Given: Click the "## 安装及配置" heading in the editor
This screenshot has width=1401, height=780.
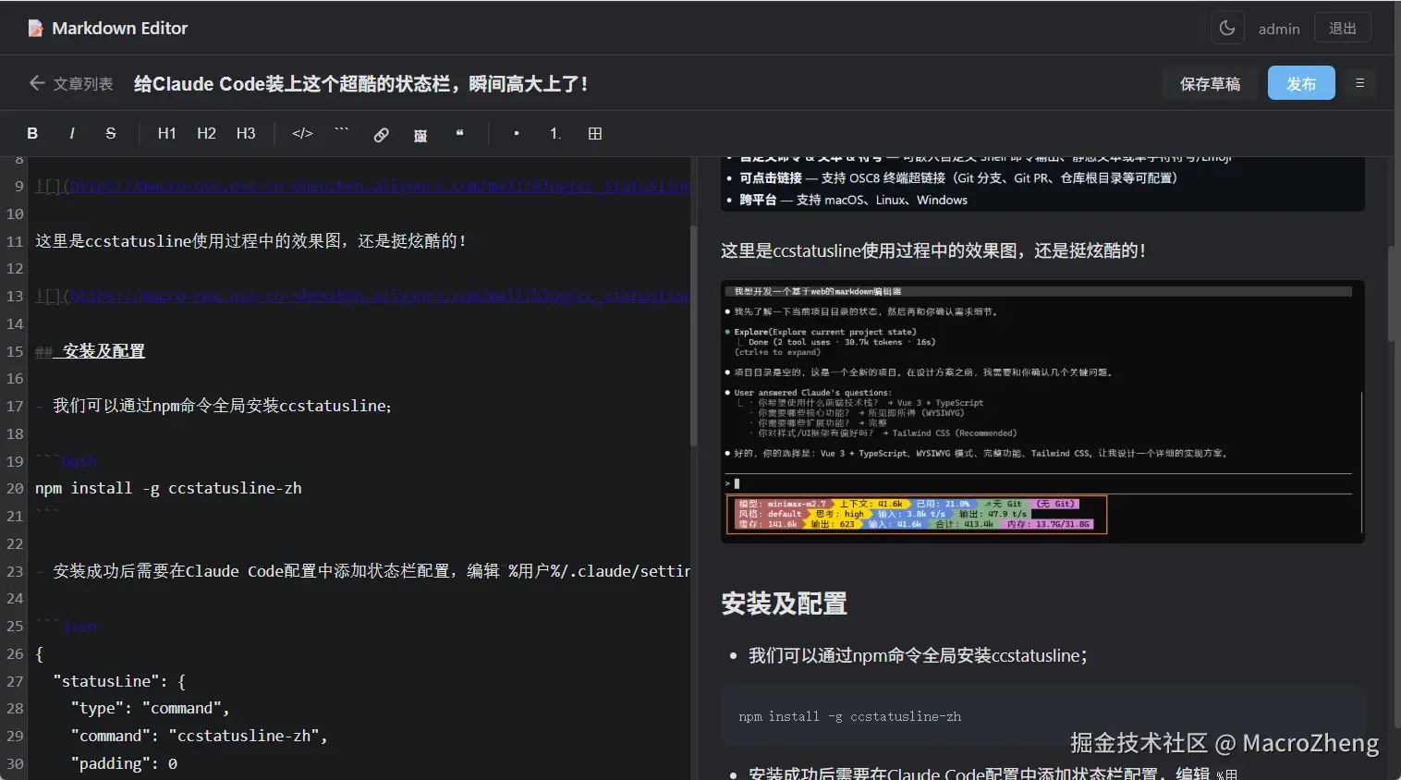Looking at the screenshot, I should (x=91, y=351).
